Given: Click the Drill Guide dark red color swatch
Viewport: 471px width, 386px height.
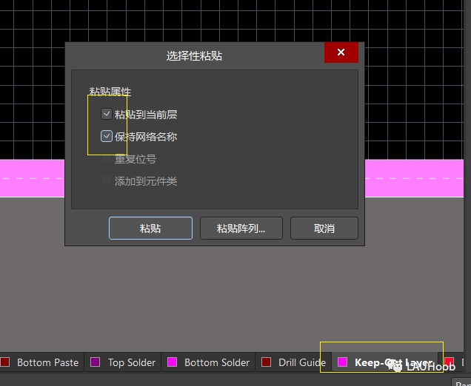Looking at the screenshot, I should point(266,362).
